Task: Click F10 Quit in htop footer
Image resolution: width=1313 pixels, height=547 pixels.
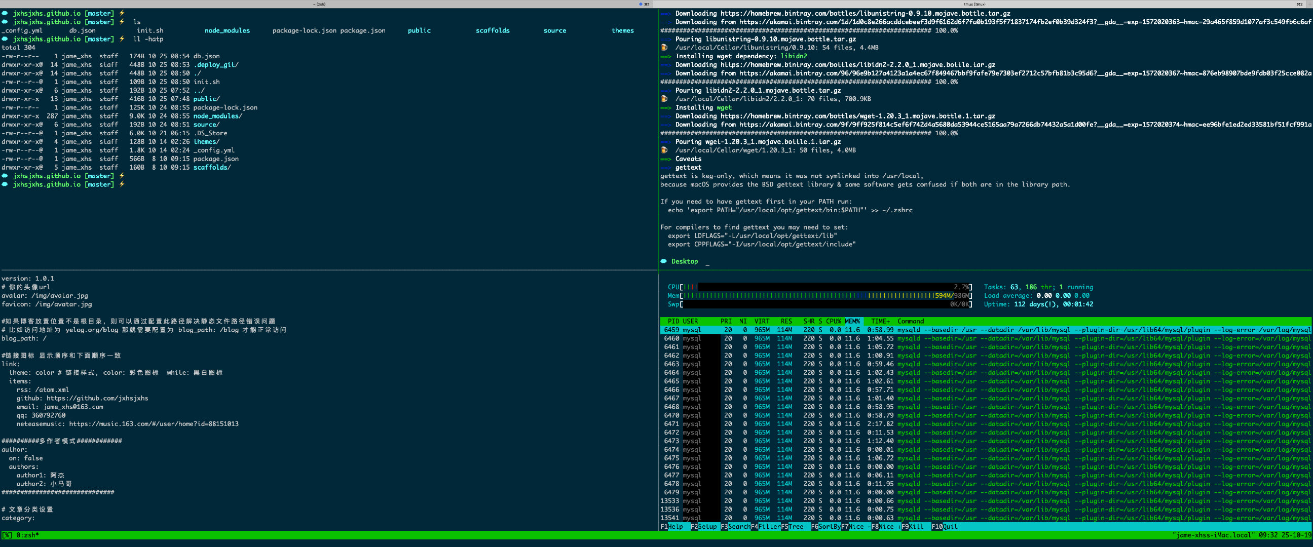Action: 945,527
